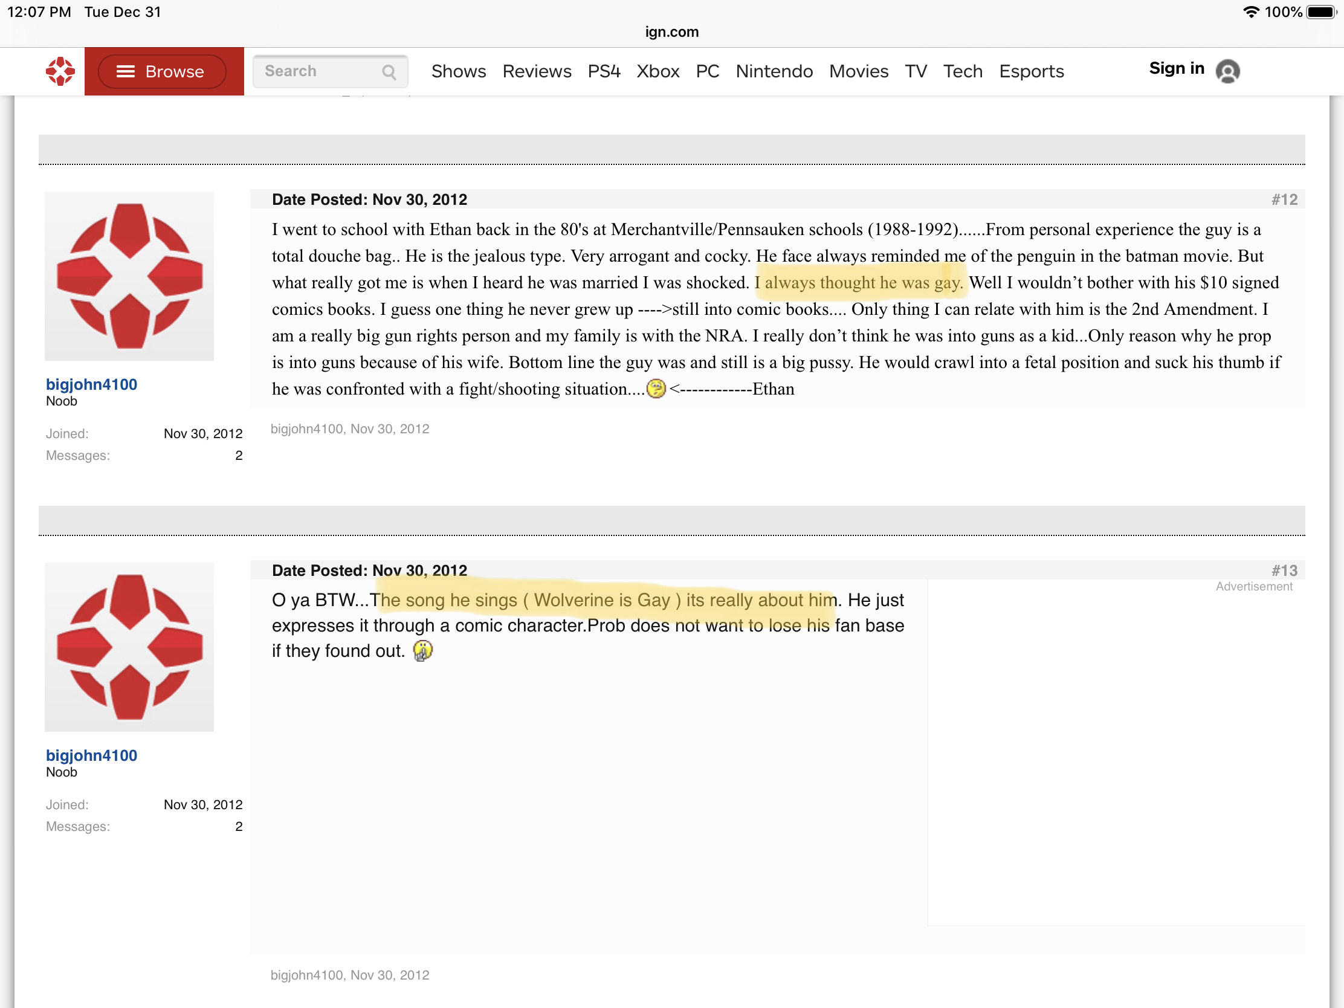Open the Movies navigation item
Screen dimensions: 1344x1008
pos(859,72)
